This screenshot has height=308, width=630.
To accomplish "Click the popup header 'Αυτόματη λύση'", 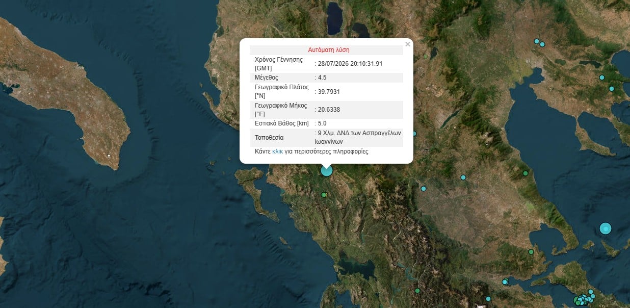I will (x=329, y=50).
